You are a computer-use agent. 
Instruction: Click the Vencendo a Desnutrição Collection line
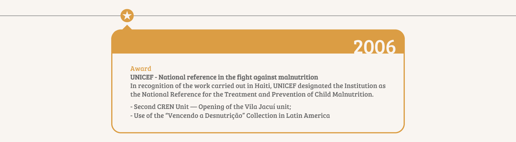pyautogui.click(x=230, y=116)
